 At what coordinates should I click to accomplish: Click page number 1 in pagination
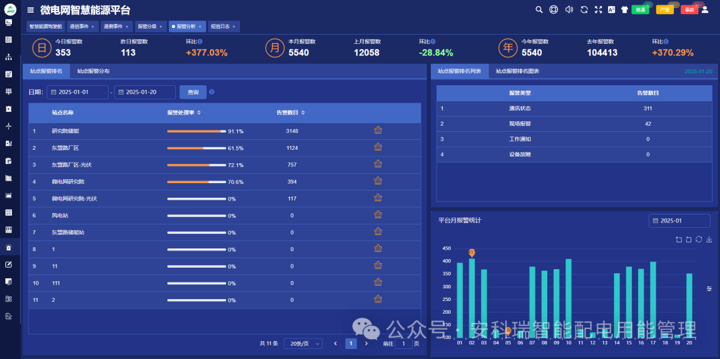[x=351, y=344]
